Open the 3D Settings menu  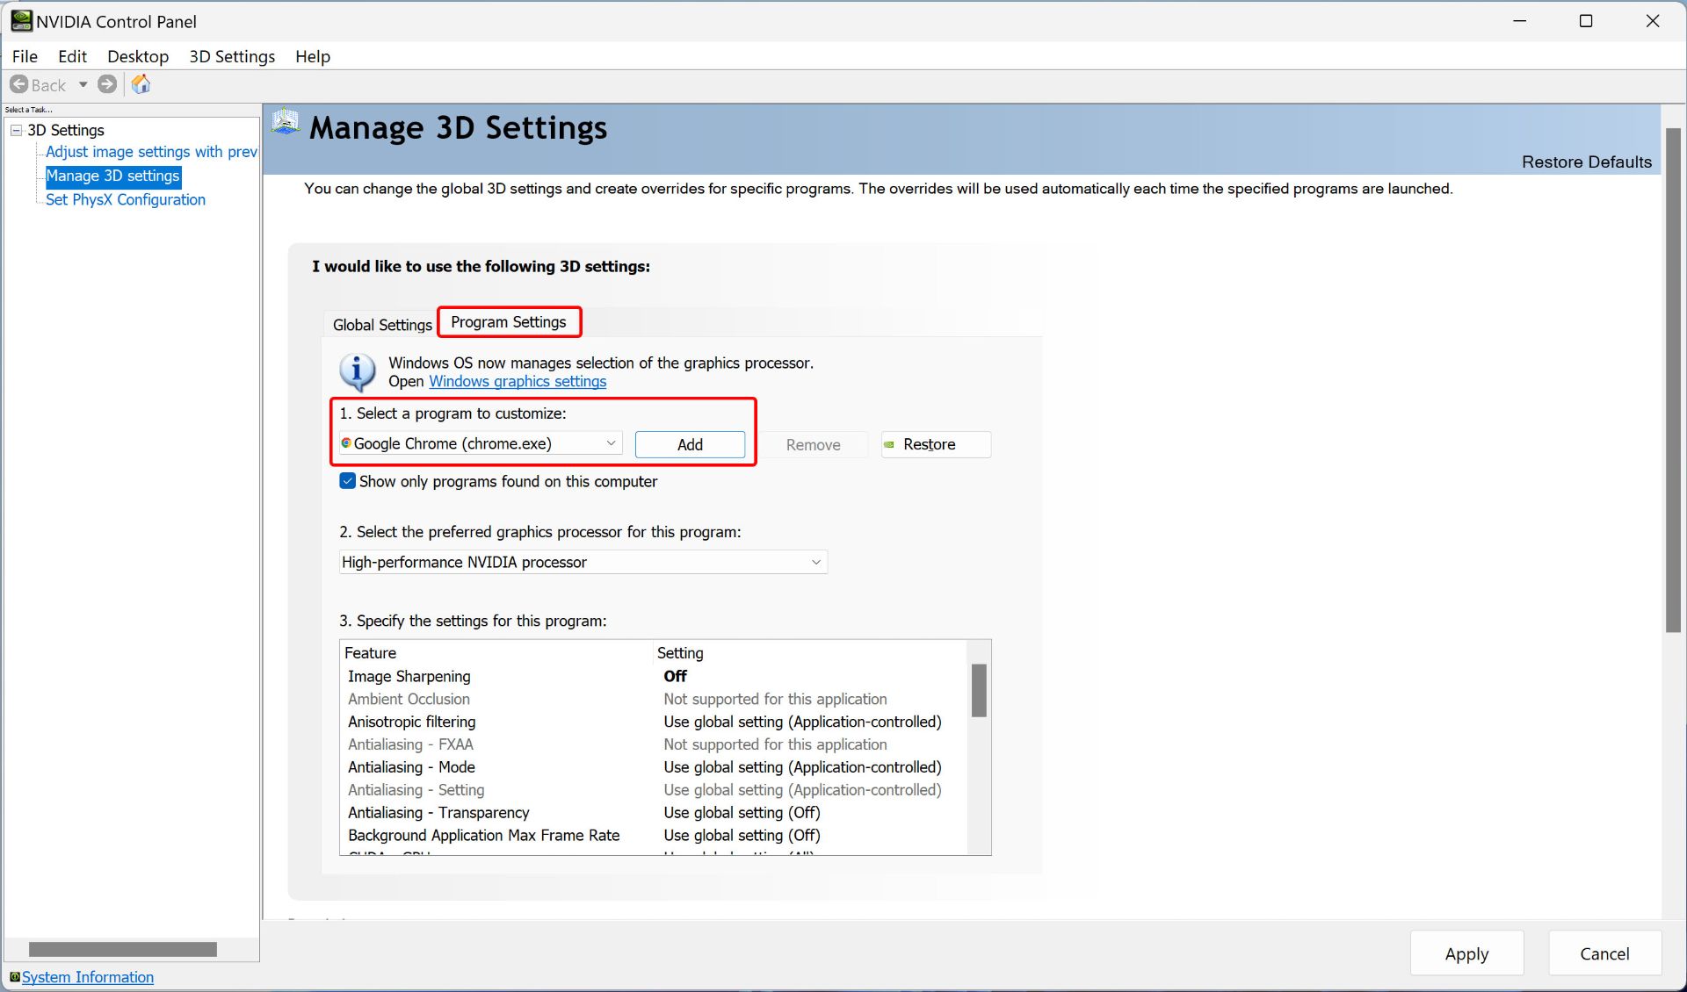[233, 55]
